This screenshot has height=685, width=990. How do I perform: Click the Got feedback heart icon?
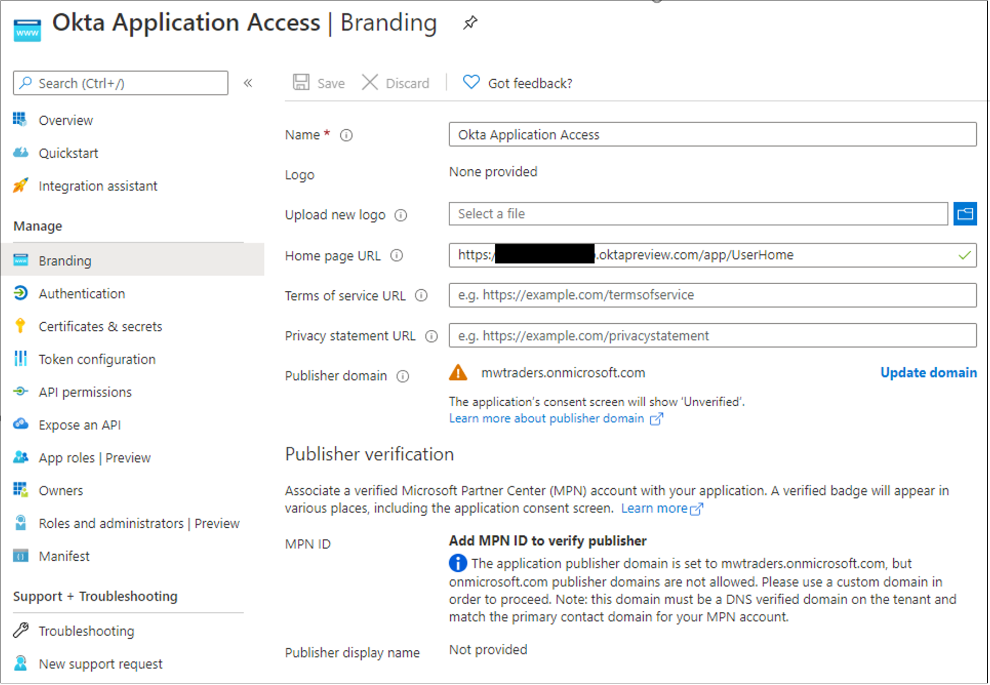pyautogui.click(x=471, y=82)
